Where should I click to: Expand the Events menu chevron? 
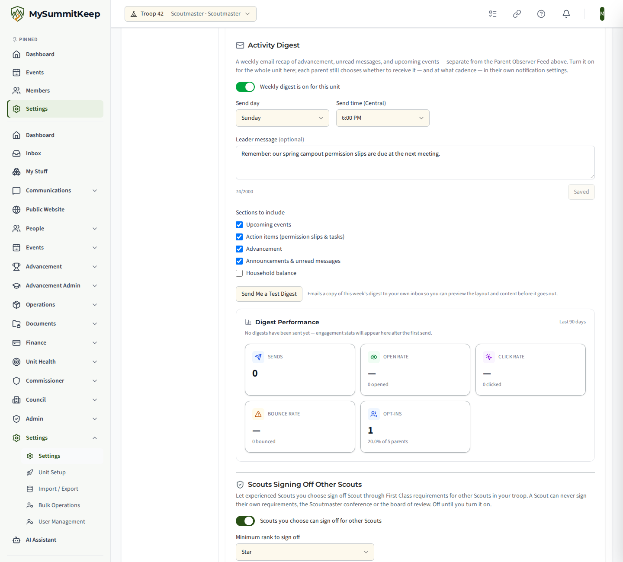point(95,248)
